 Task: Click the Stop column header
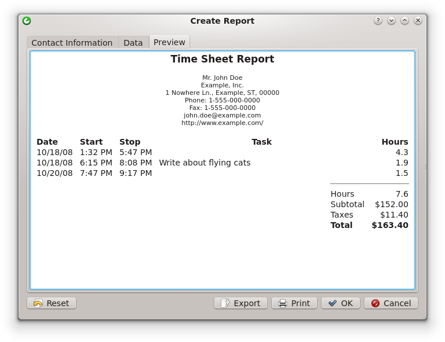(130, 142)
